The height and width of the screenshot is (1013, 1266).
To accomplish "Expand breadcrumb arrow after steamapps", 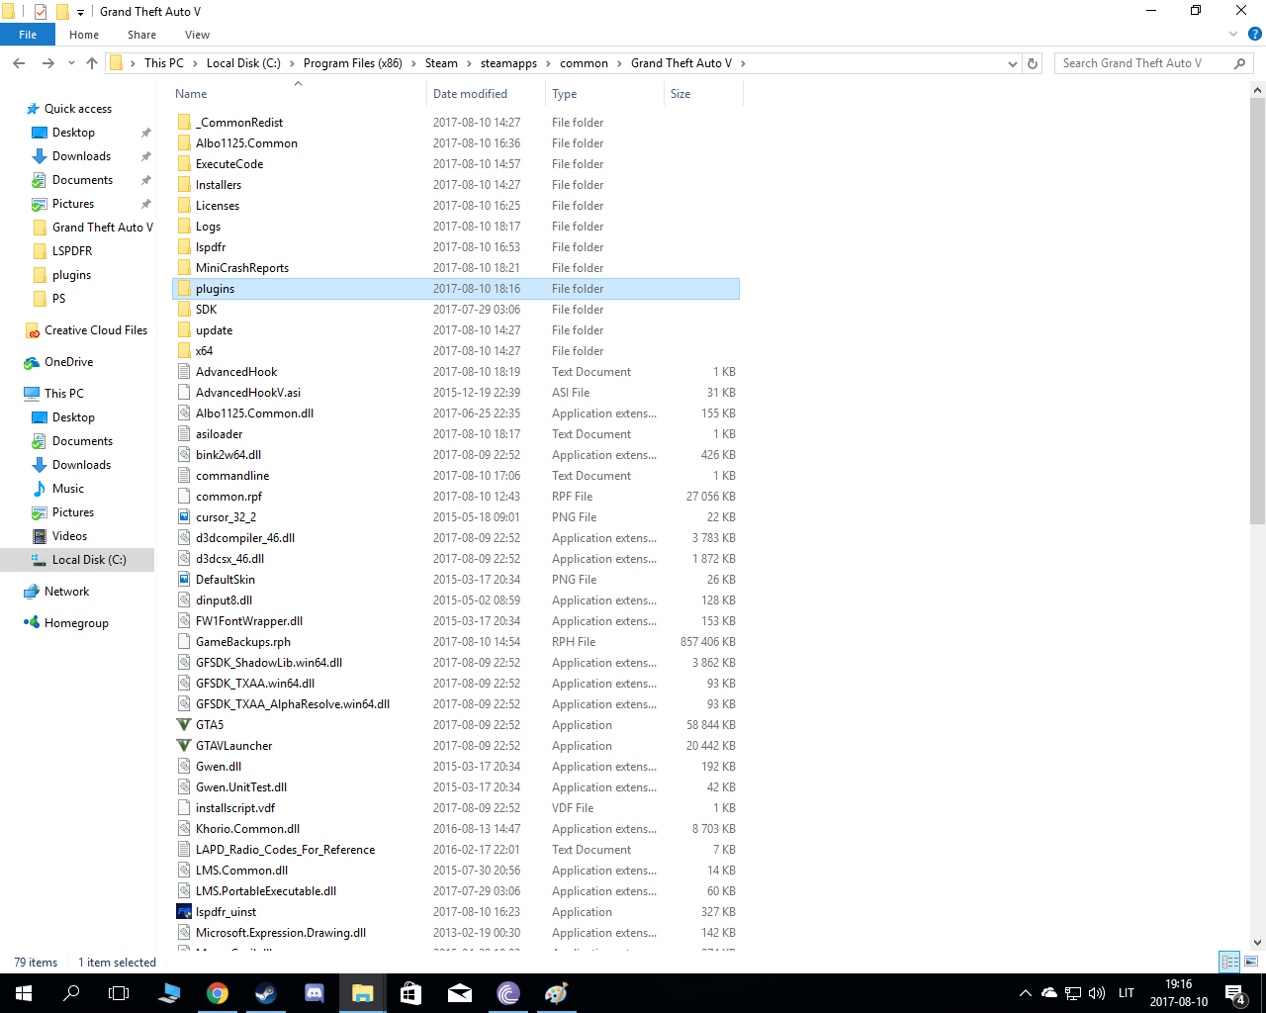I will (548, 63).
